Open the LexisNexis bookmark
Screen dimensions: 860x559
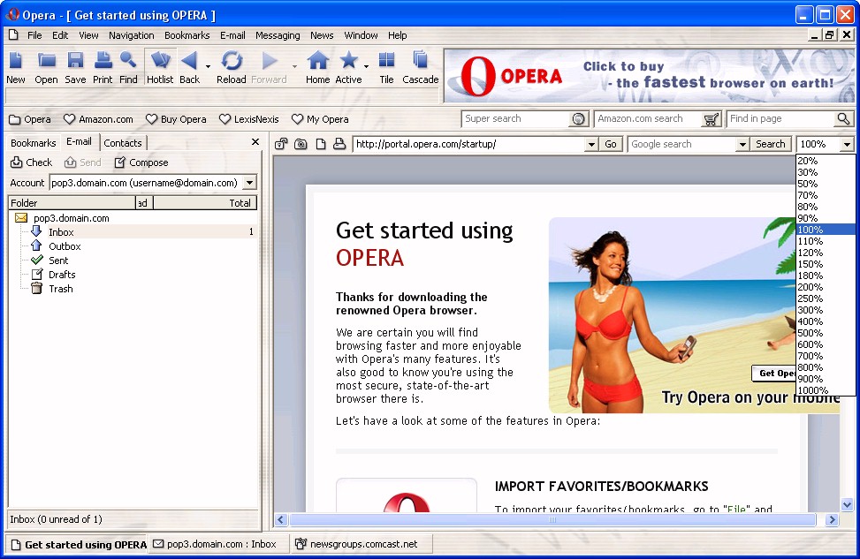pos(249,119)
